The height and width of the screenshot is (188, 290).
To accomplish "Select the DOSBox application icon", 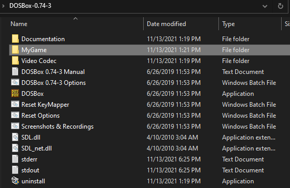I will coord(15,93).
